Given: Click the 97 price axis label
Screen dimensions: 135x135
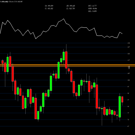Looking at the screenshot, I should [x=128, y=87].
